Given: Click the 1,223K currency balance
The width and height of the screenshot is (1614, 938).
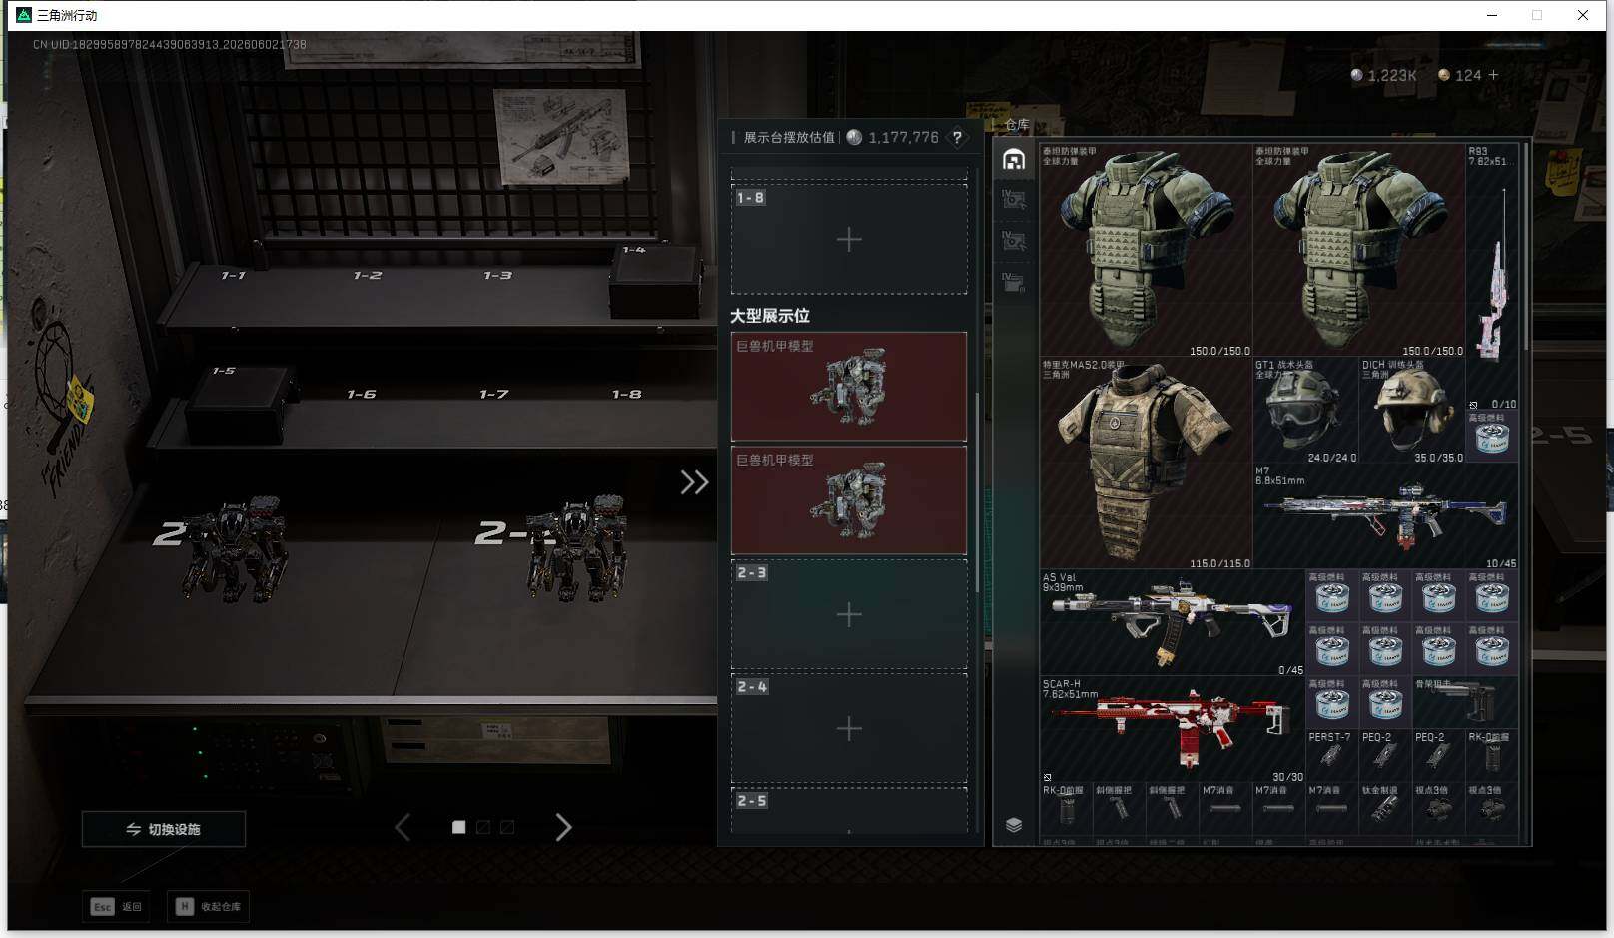Looking at the screenshot, I should 1392,75.
